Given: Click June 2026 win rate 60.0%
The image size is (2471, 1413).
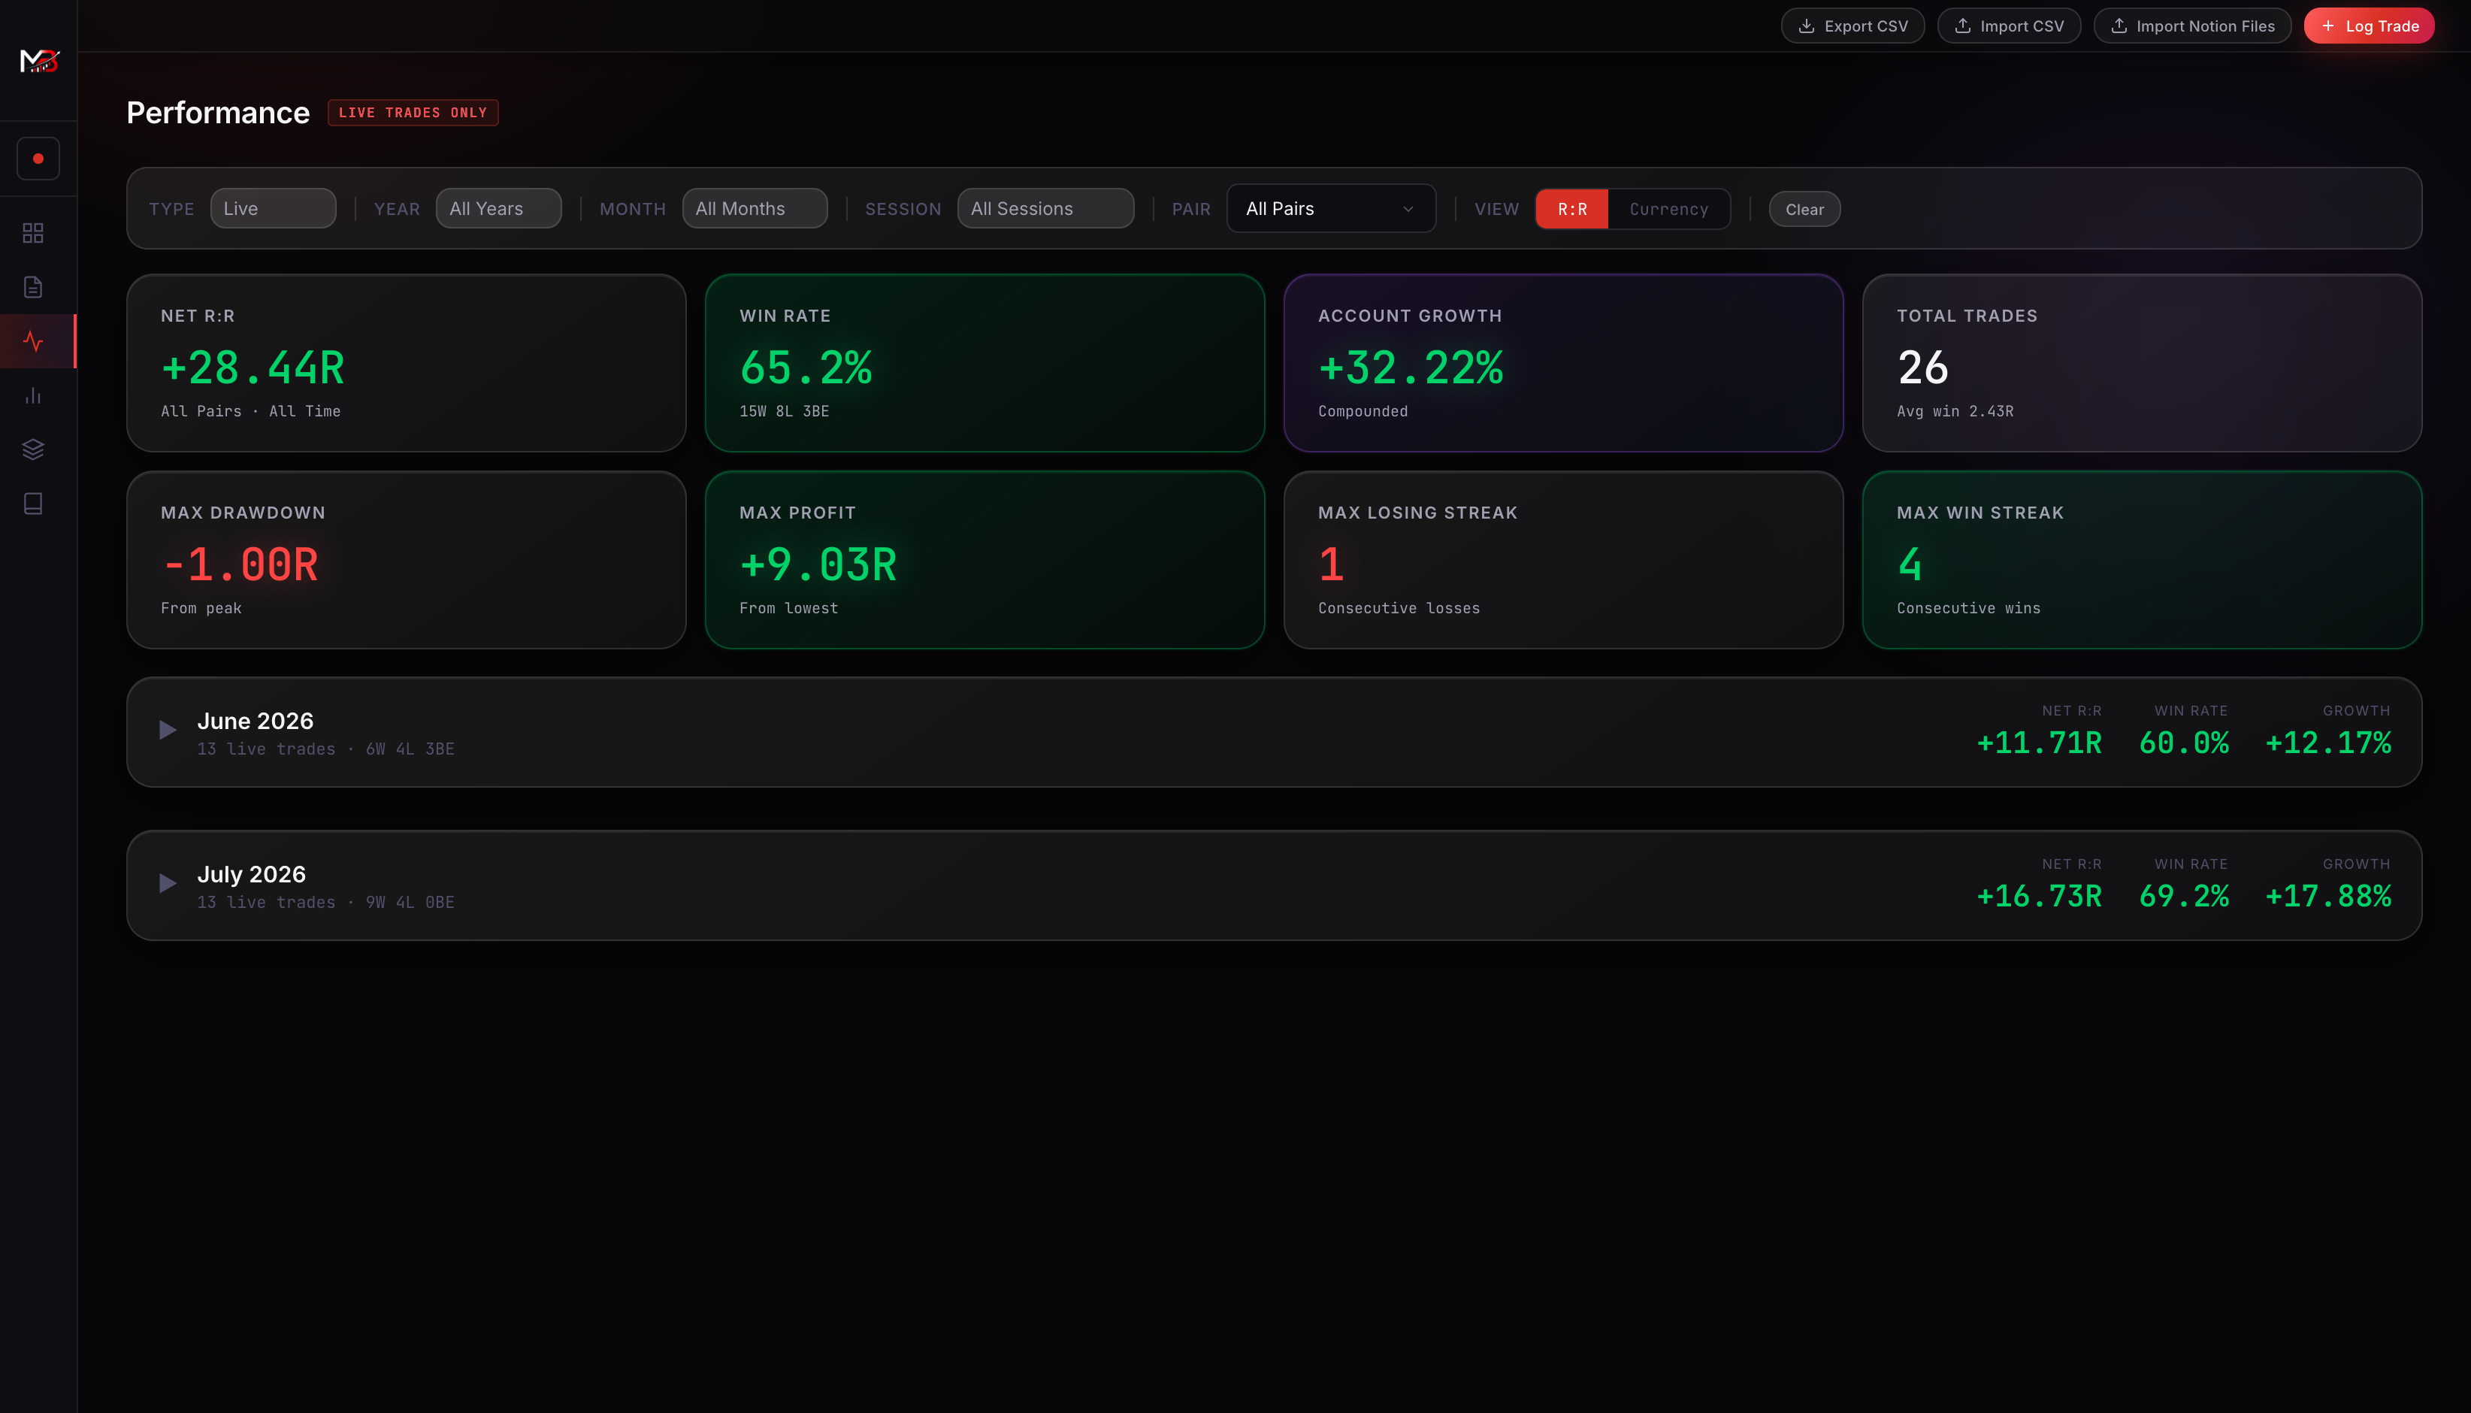Looking at the screenshot, I should click(x=2184, y=743).
